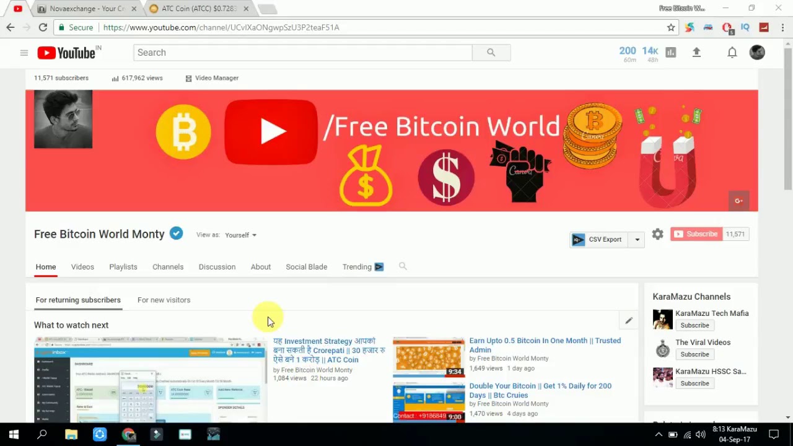Select the Home channel tab
The height and width of the screenshot is (446, 793).
[46, 267]
